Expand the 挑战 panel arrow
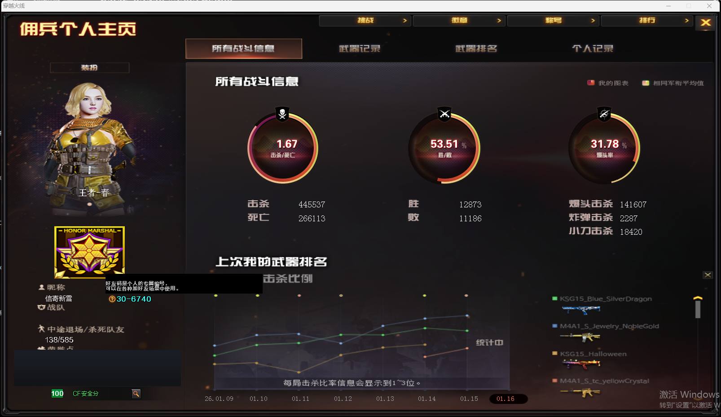 click(x=404, y=20)
